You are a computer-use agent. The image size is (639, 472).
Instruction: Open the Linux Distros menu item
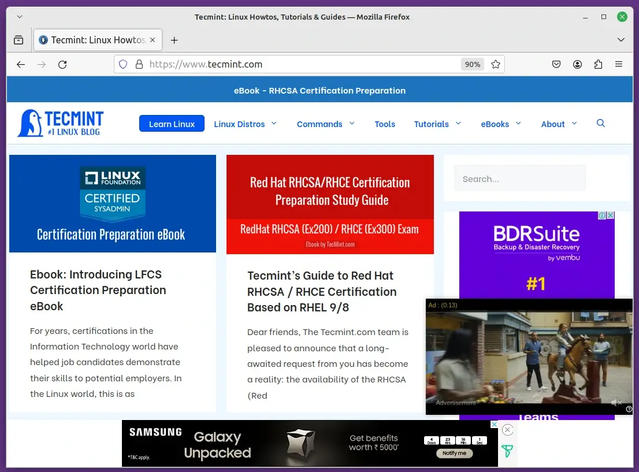239,124
